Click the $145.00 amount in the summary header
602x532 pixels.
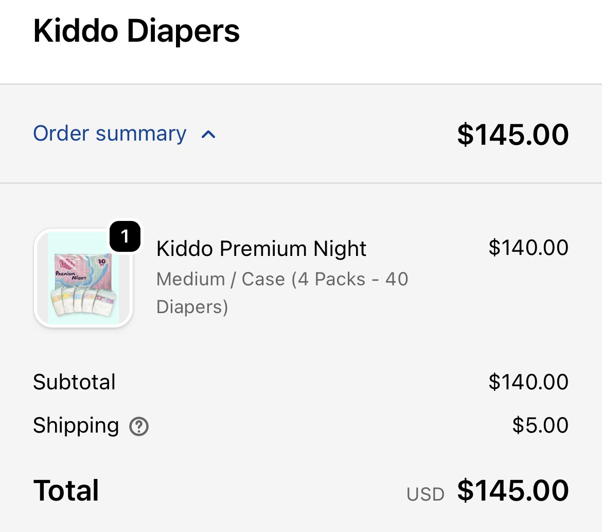point(512,134)
